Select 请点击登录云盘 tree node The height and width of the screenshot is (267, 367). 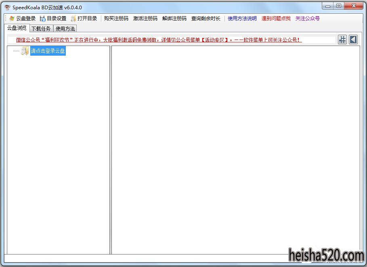(x=48, y=51)
